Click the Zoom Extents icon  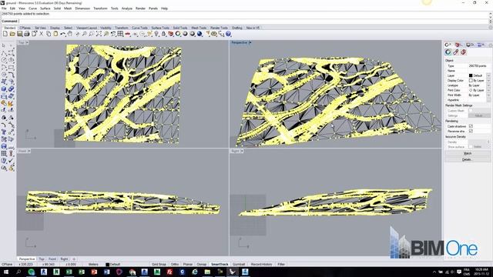tap(99, 34)
